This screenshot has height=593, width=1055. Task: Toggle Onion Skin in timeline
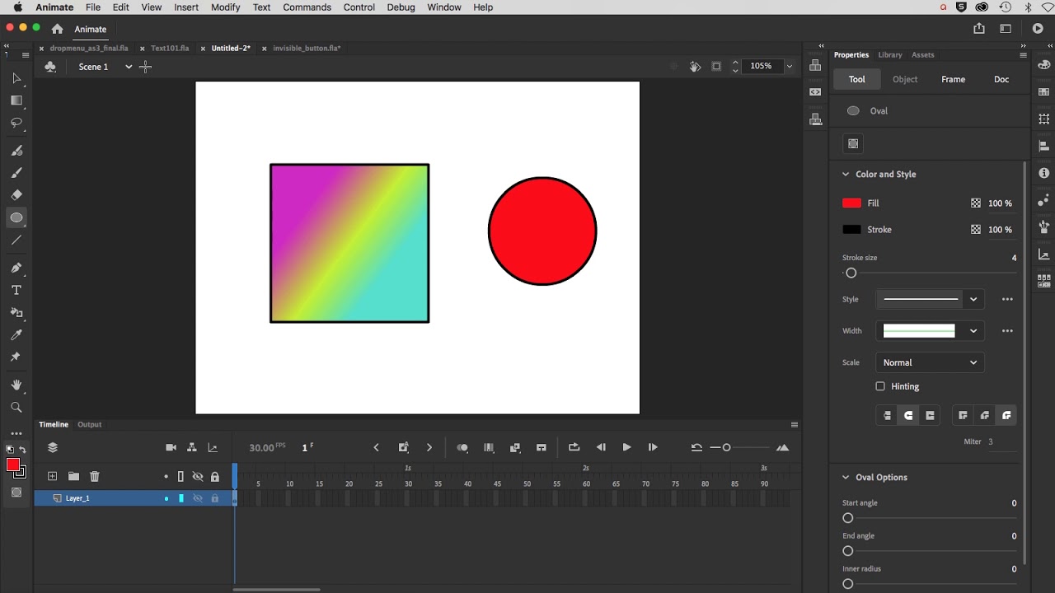click(x=462, y=448)
